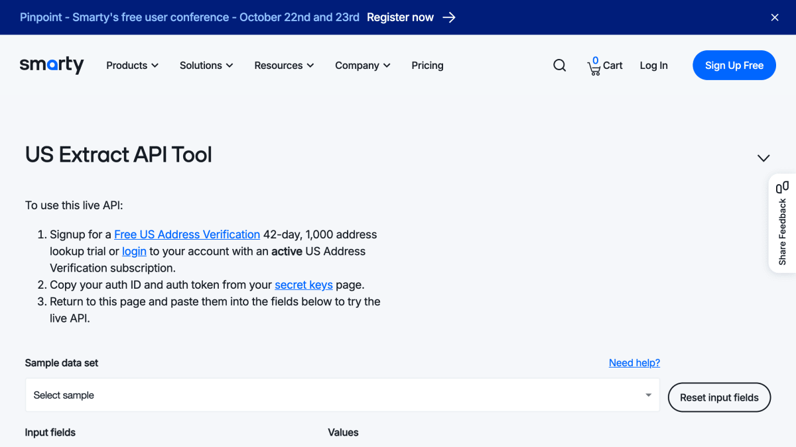This screenshot has height=447, width=796.
Task: Open the site search magnifier icon
Action: point(560,66)
